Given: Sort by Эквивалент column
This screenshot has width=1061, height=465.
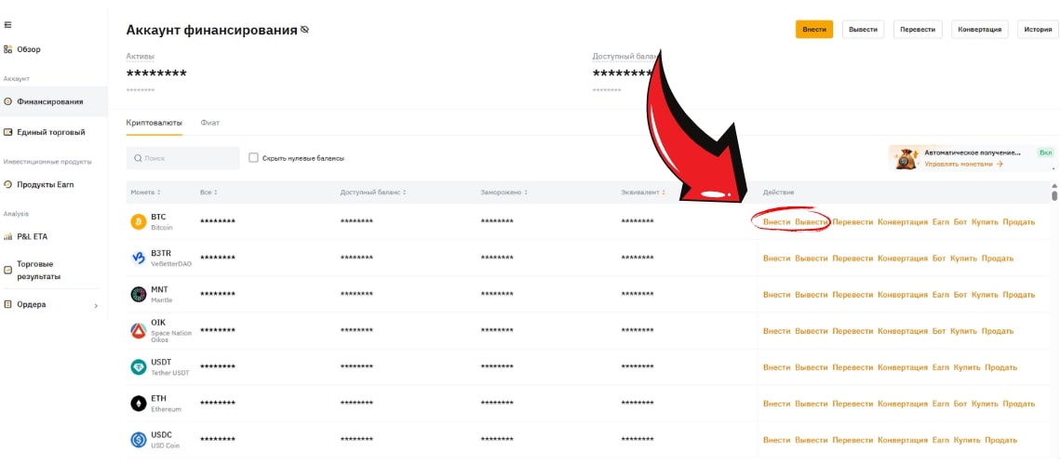Looking at the screenshot, I should 643,193.
